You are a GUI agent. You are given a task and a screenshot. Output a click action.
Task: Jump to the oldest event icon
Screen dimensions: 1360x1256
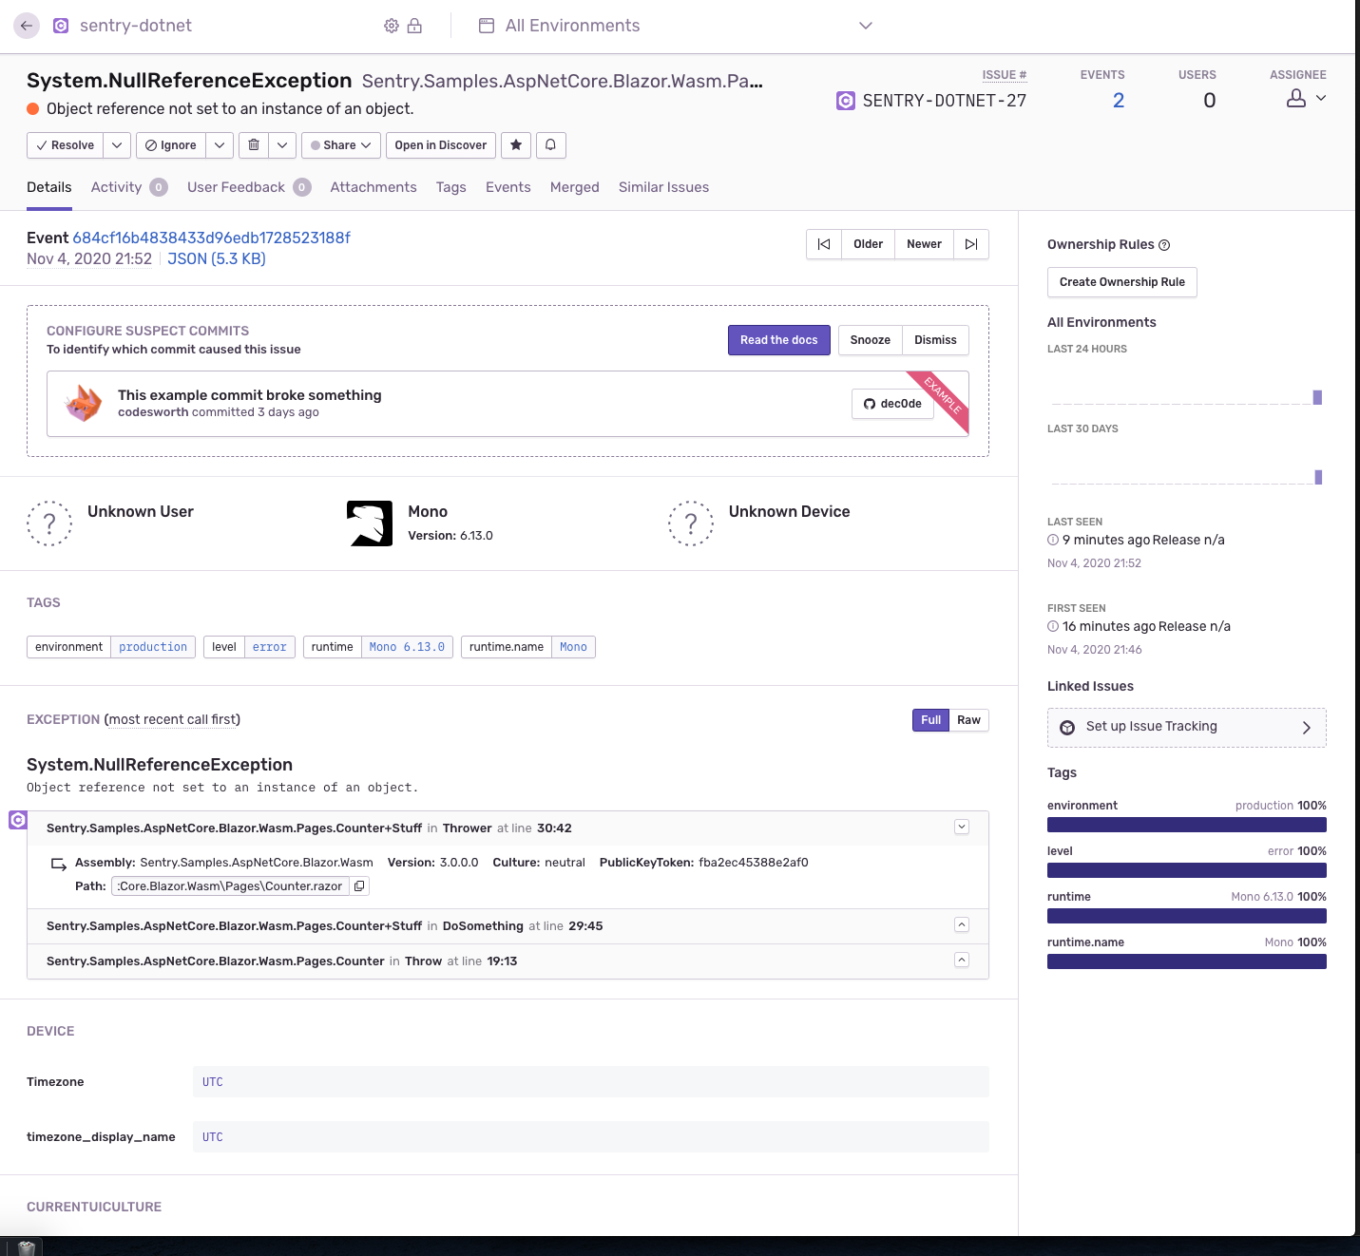[x=824, y=244]
